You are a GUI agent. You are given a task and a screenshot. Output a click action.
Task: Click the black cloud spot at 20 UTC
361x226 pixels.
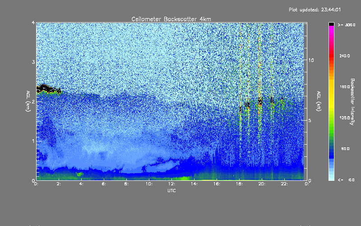click(x=260, y=101)
